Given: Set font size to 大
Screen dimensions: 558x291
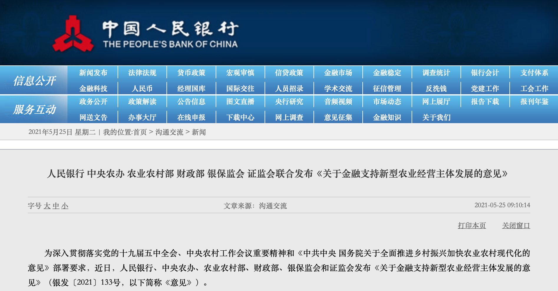Looking at the screenshot, I should point(47,206).
